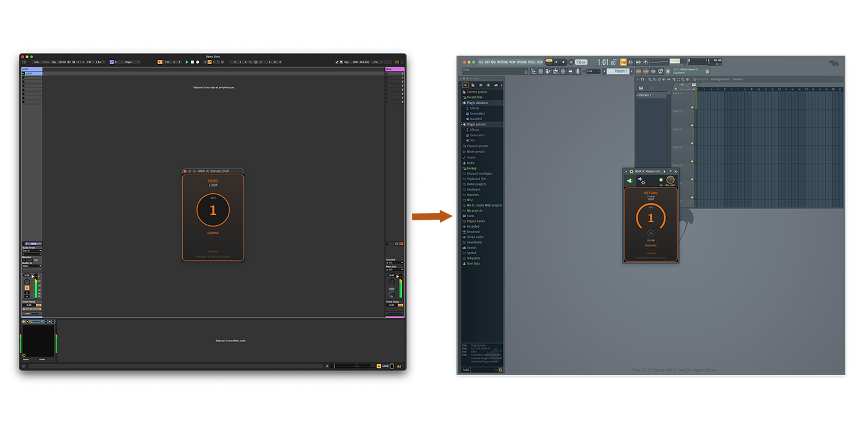Click the Tap tempo button in Ableton
The height and width of the screenshot is (432, 865).
tap(54, 62)
